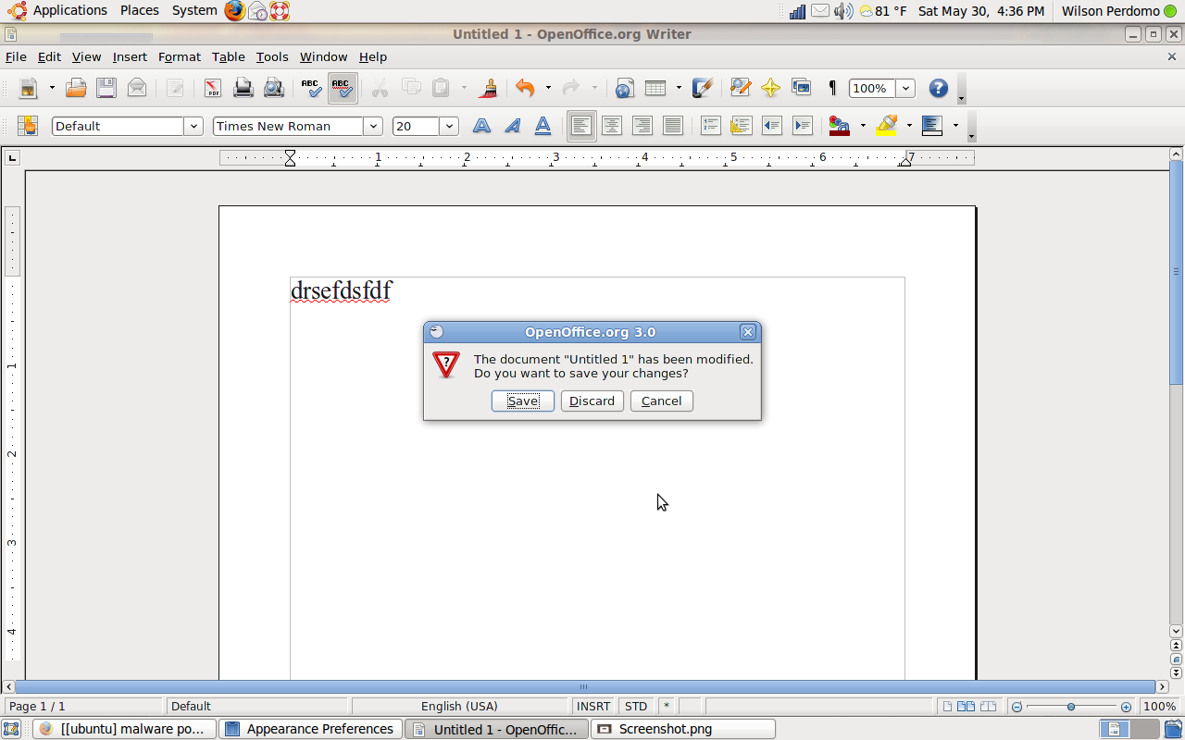The image size is (1185, 740).
Task: Click Cancel in the dialog
Action: pyautogui.click(x=662, y=401)
